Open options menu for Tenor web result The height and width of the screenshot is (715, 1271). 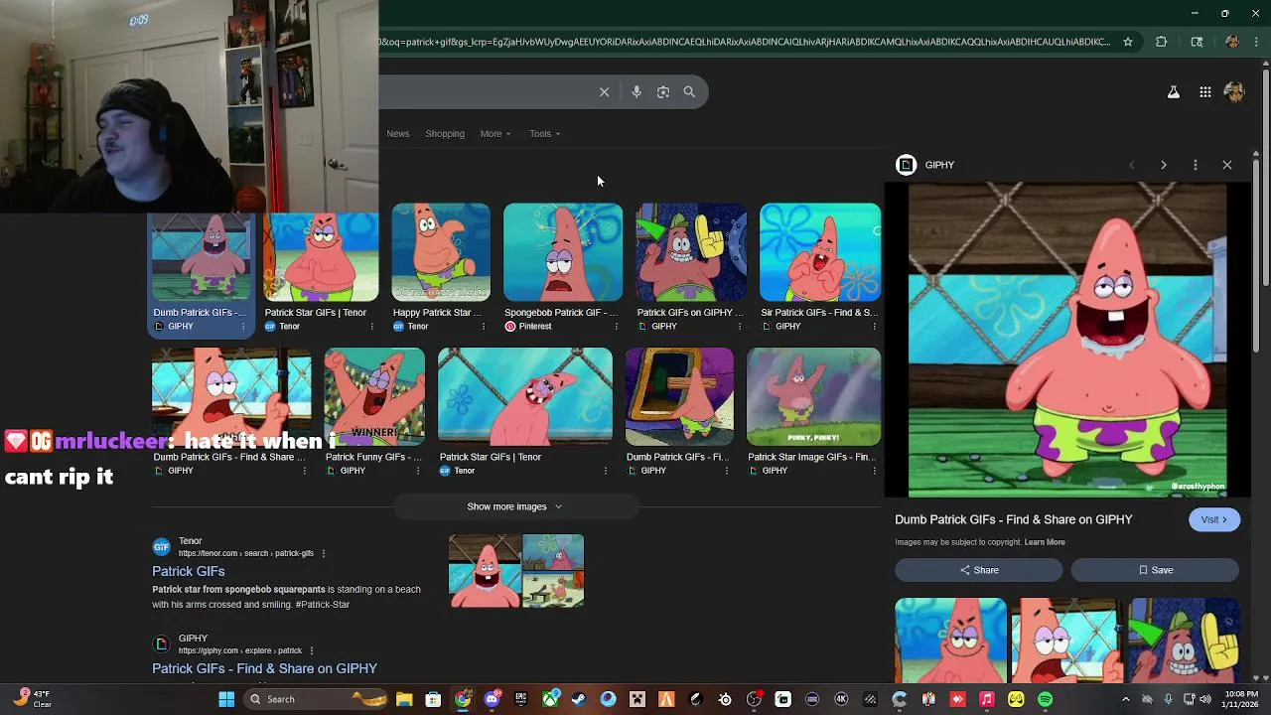click(x=324, y=553)
